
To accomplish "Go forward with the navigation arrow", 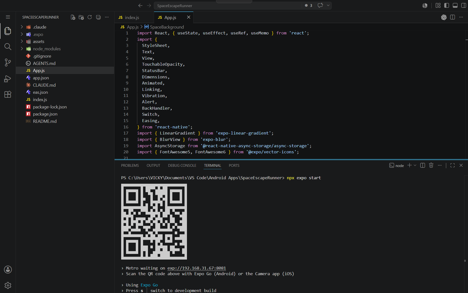I will point(149,5).
